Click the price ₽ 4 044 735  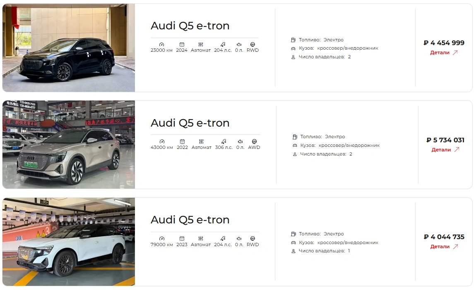(x=444, y=237)
